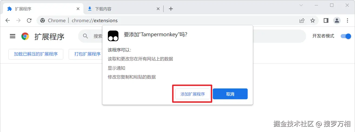Open a new tab with plus button

click(x=171, y=9)
